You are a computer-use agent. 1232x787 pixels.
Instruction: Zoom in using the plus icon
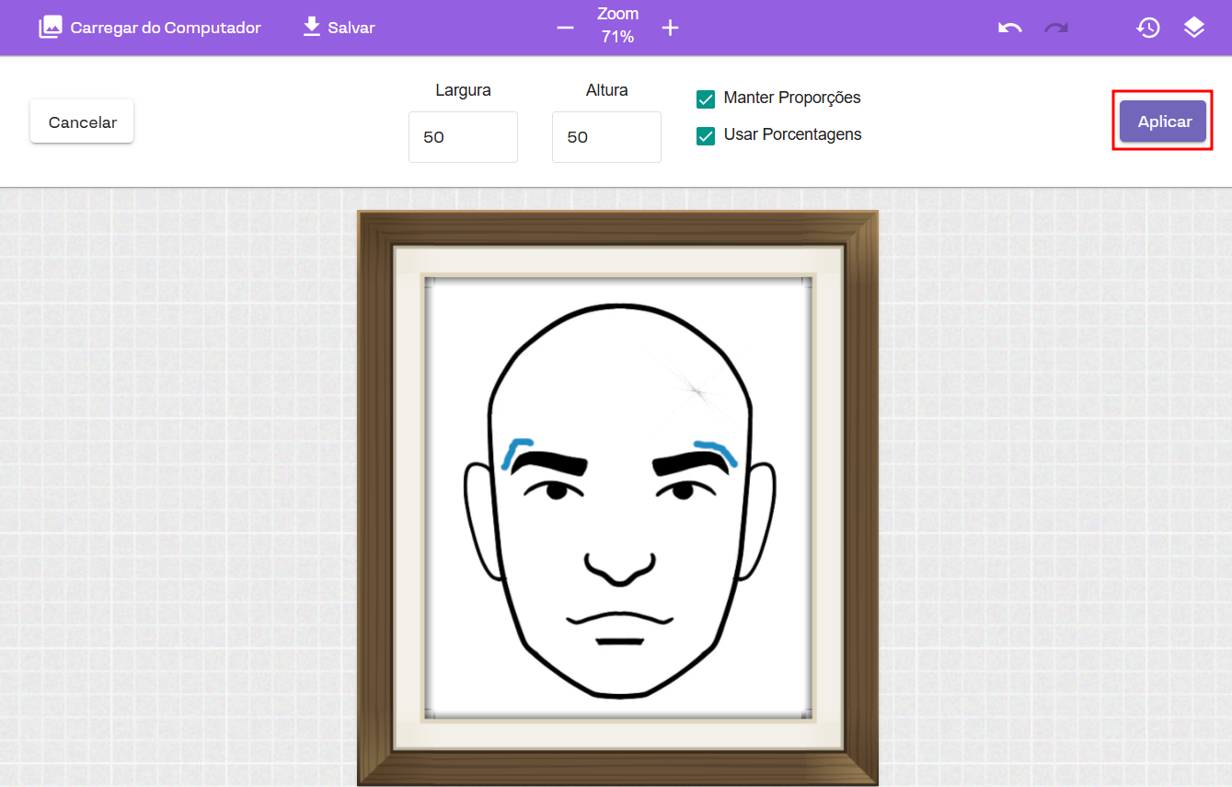671,28
